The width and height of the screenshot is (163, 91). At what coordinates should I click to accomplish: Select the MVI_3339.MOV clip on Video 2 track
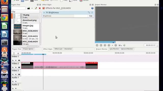(59, 65)
